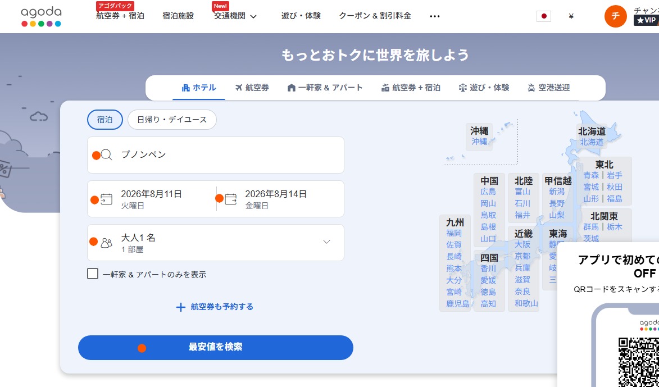Choose 宮城 in the 東北 region
This screenshot has height=387, width=659.
(x=591, y=187)
